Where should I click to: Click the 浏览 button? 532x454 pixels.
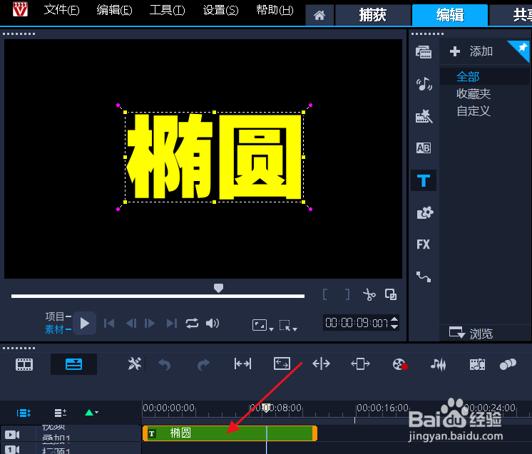[471, 333]
